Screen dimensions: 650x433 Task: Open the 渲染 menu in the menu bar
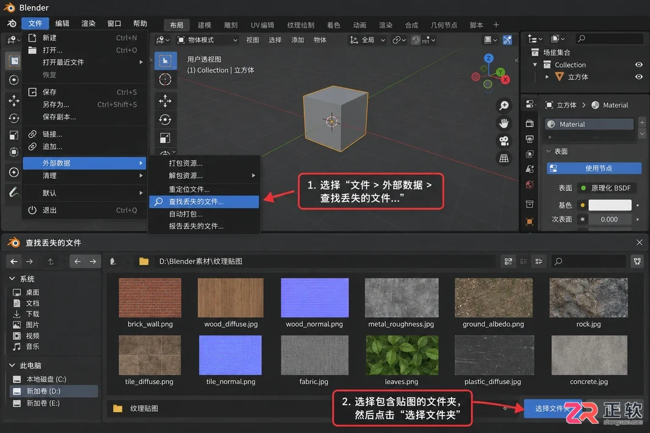pos(88,24)
